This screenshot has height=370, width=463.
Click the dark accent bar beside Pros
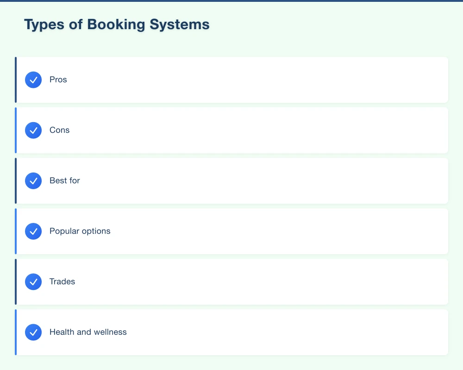(16, 80)
